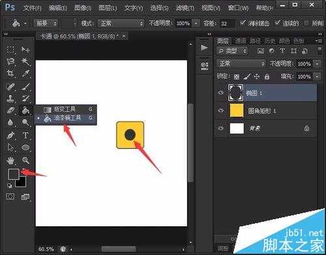Click the actions play panel icon
This screenshot has width=326, height=255.
[204, 47]
